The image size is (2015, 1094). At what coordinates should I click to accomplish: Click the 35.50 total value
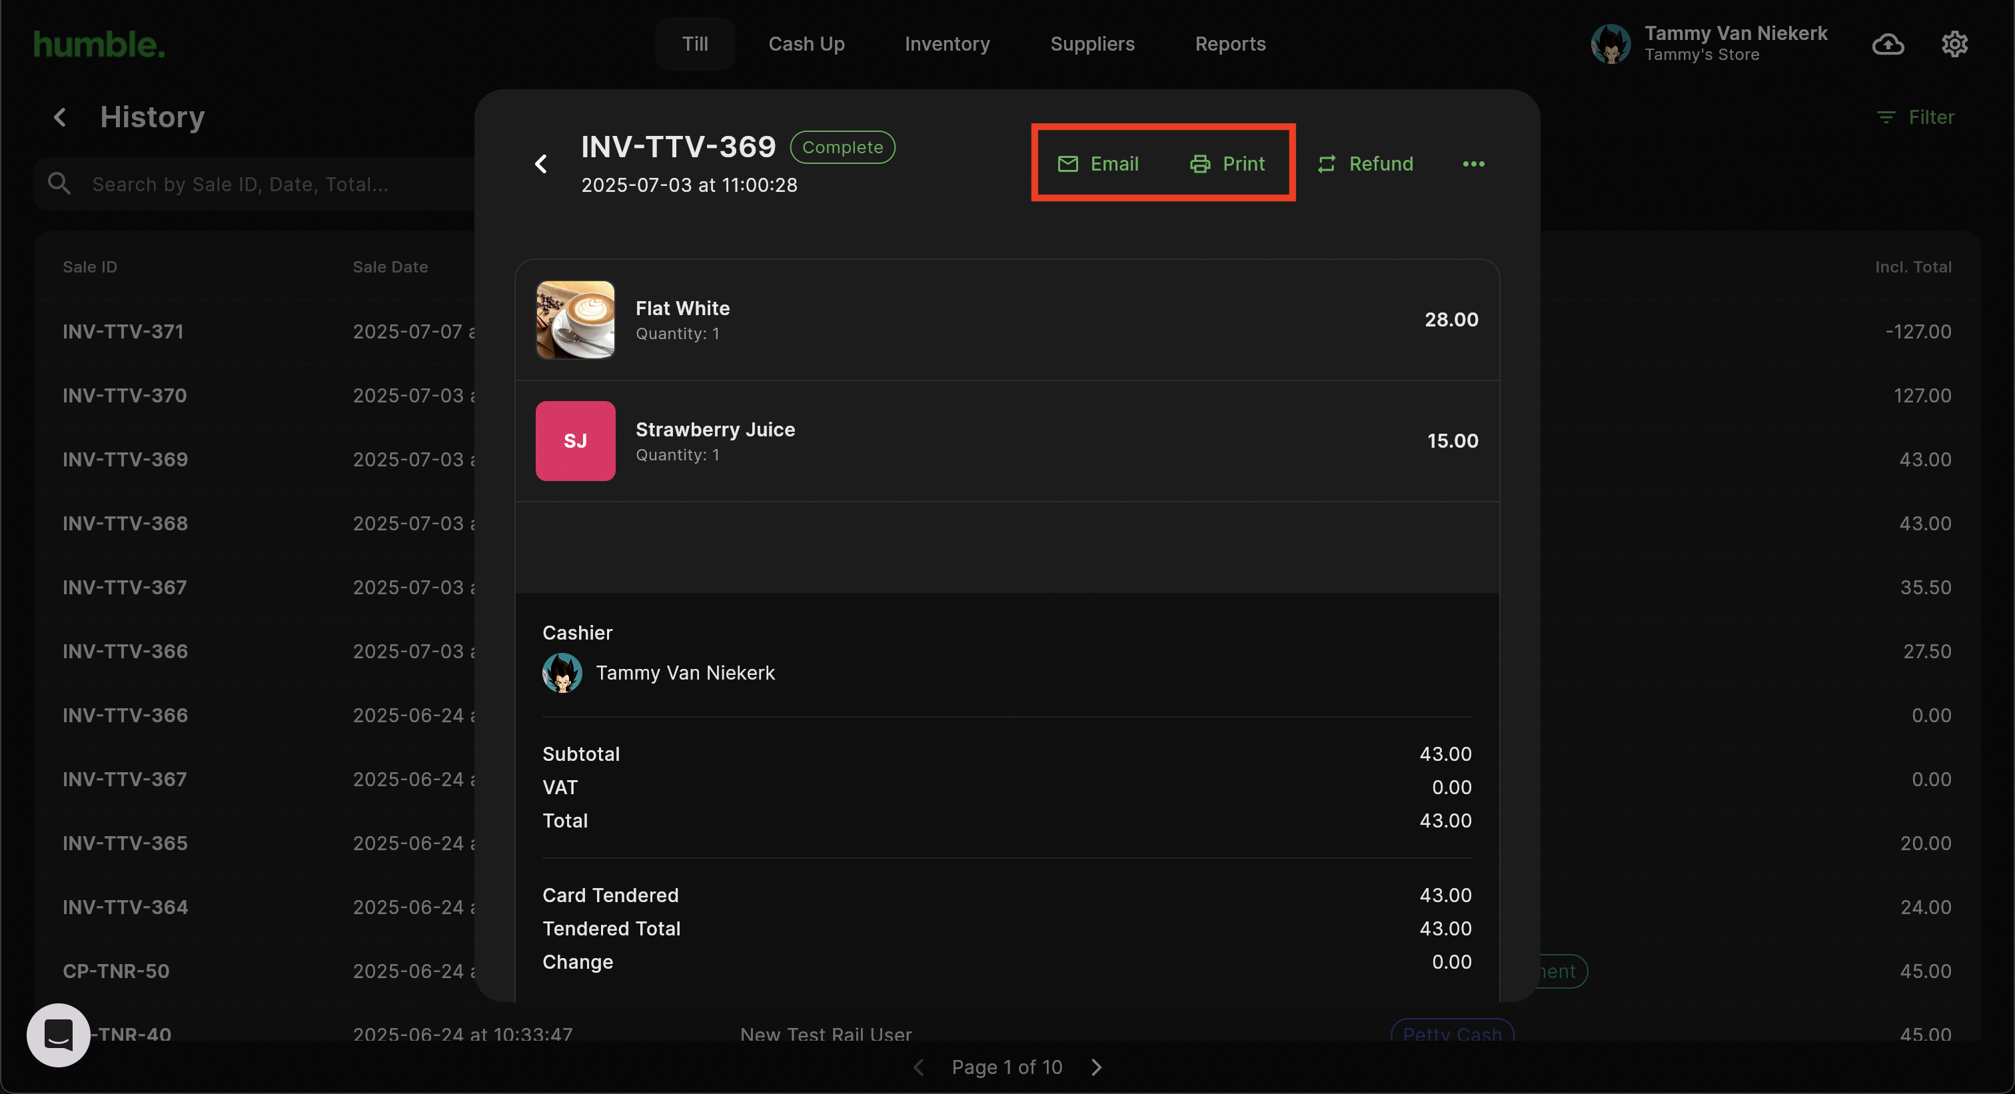[1926, 587]
